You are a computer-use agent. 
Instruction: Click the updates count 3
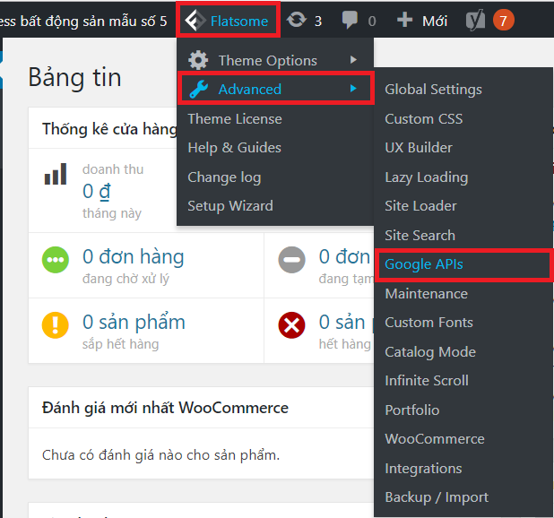coord(318,22)
